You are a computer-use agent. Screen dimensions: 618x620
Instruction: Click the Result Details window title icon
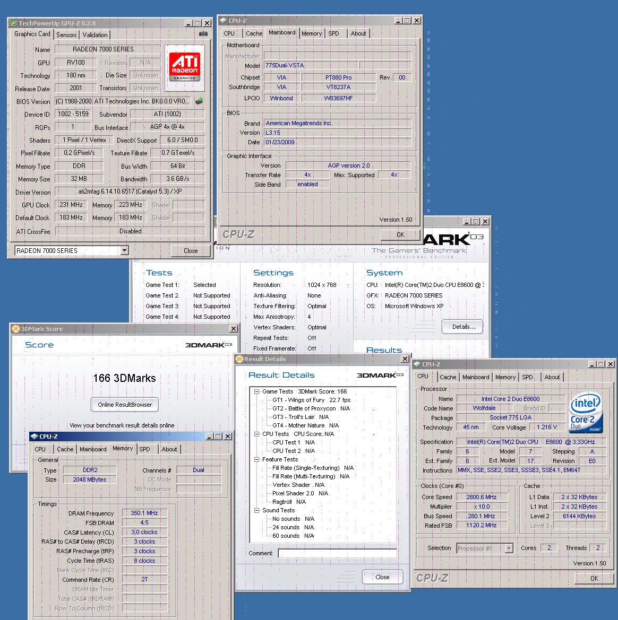[x=239, y=359]
